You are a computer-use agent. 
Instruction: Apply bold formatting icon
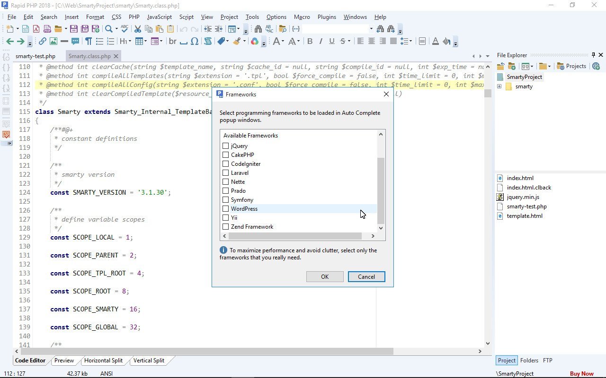click(310, 41)
